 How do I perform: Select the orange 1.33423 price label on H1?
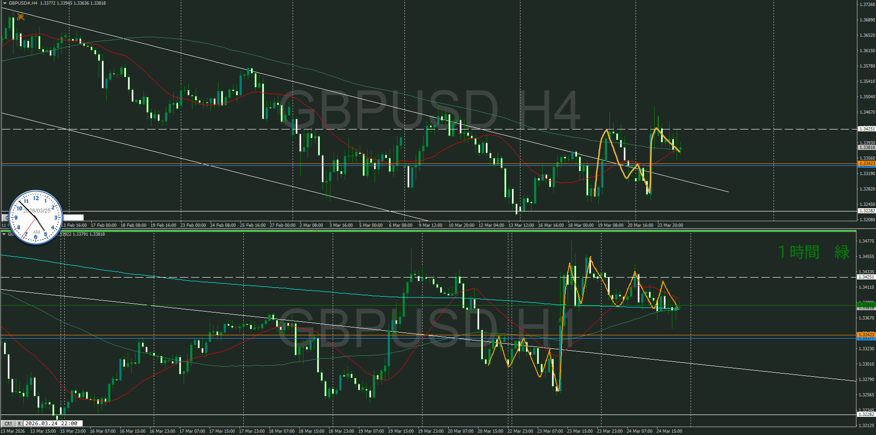(866, 334)
